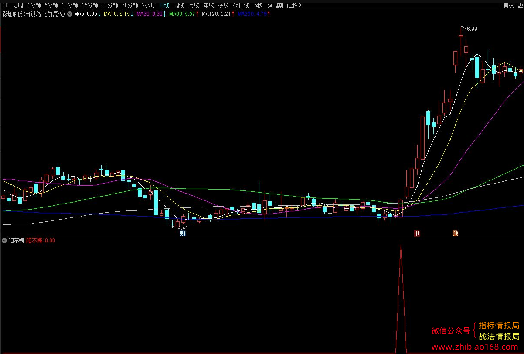Image resolution: width=524 pixels, height=354 pixels.
Task: Open the 多周期 multi-period view
Action: pyautogui.click(x=275, y=5)
